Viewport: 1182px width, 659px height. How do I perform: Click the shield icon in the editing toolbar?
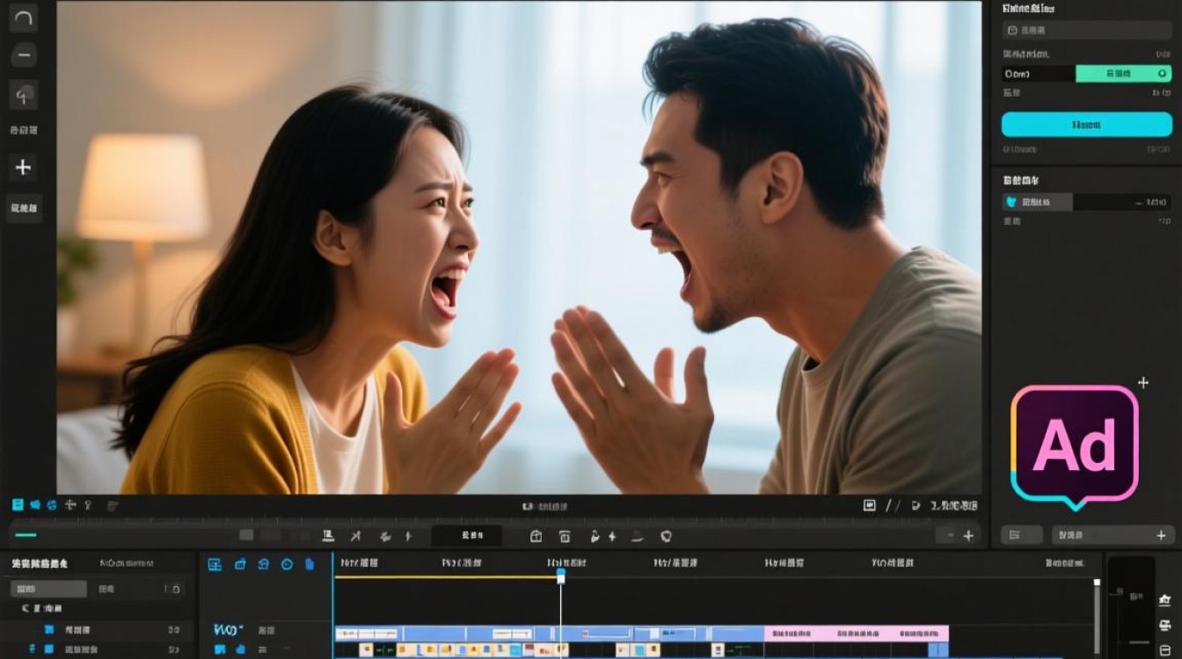(x=666, y=536)
